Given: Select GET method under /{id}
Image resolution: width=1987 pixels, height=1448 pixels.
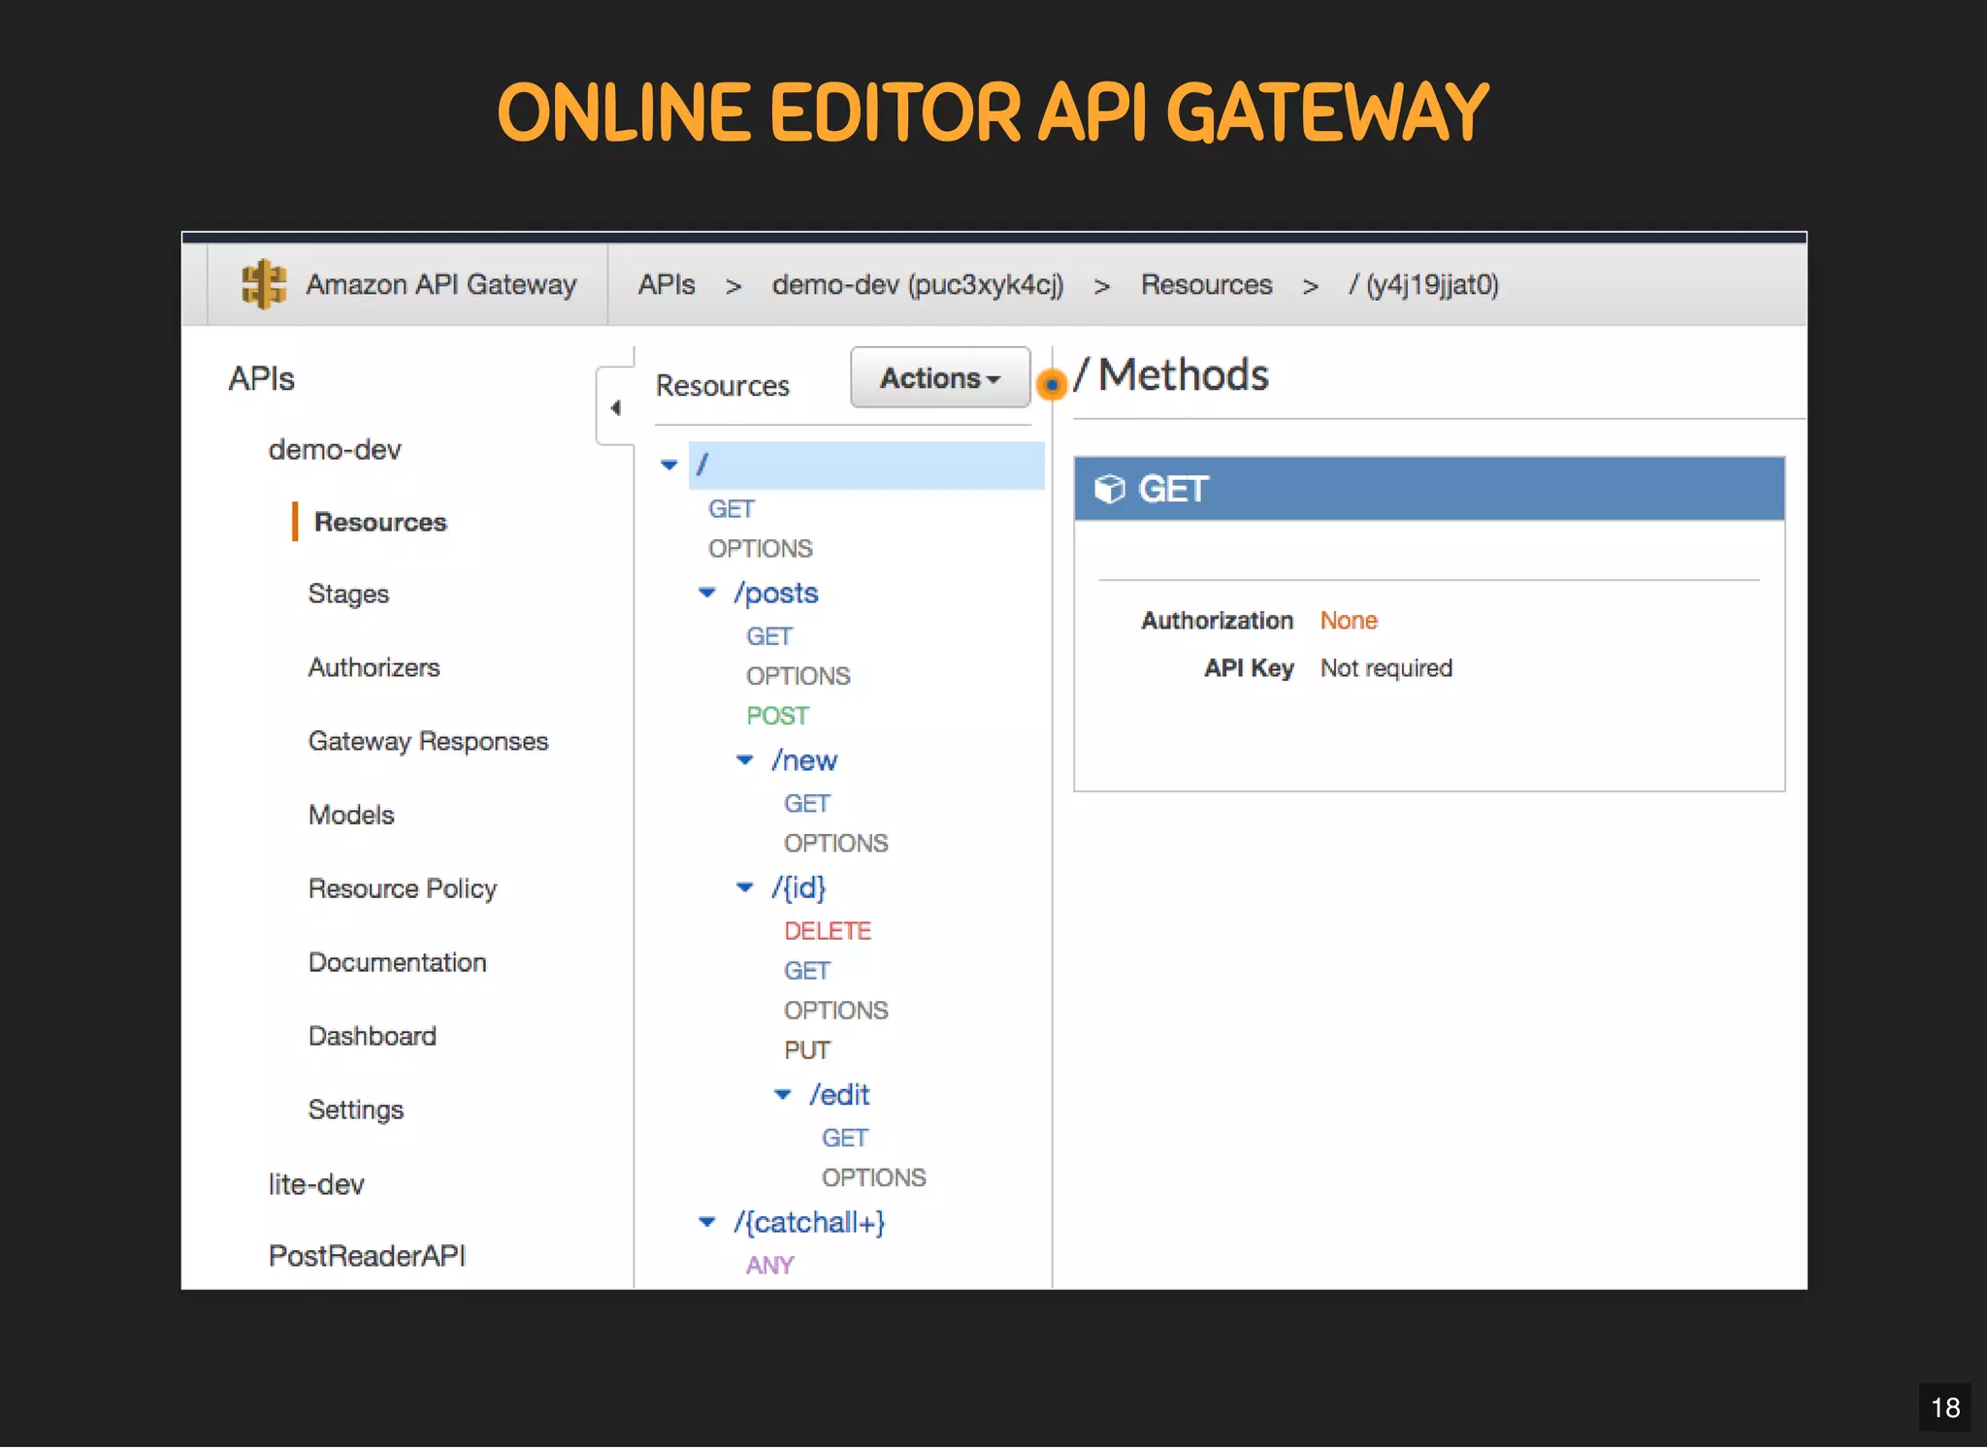Looking at the screenshot, I should point(807,971).
